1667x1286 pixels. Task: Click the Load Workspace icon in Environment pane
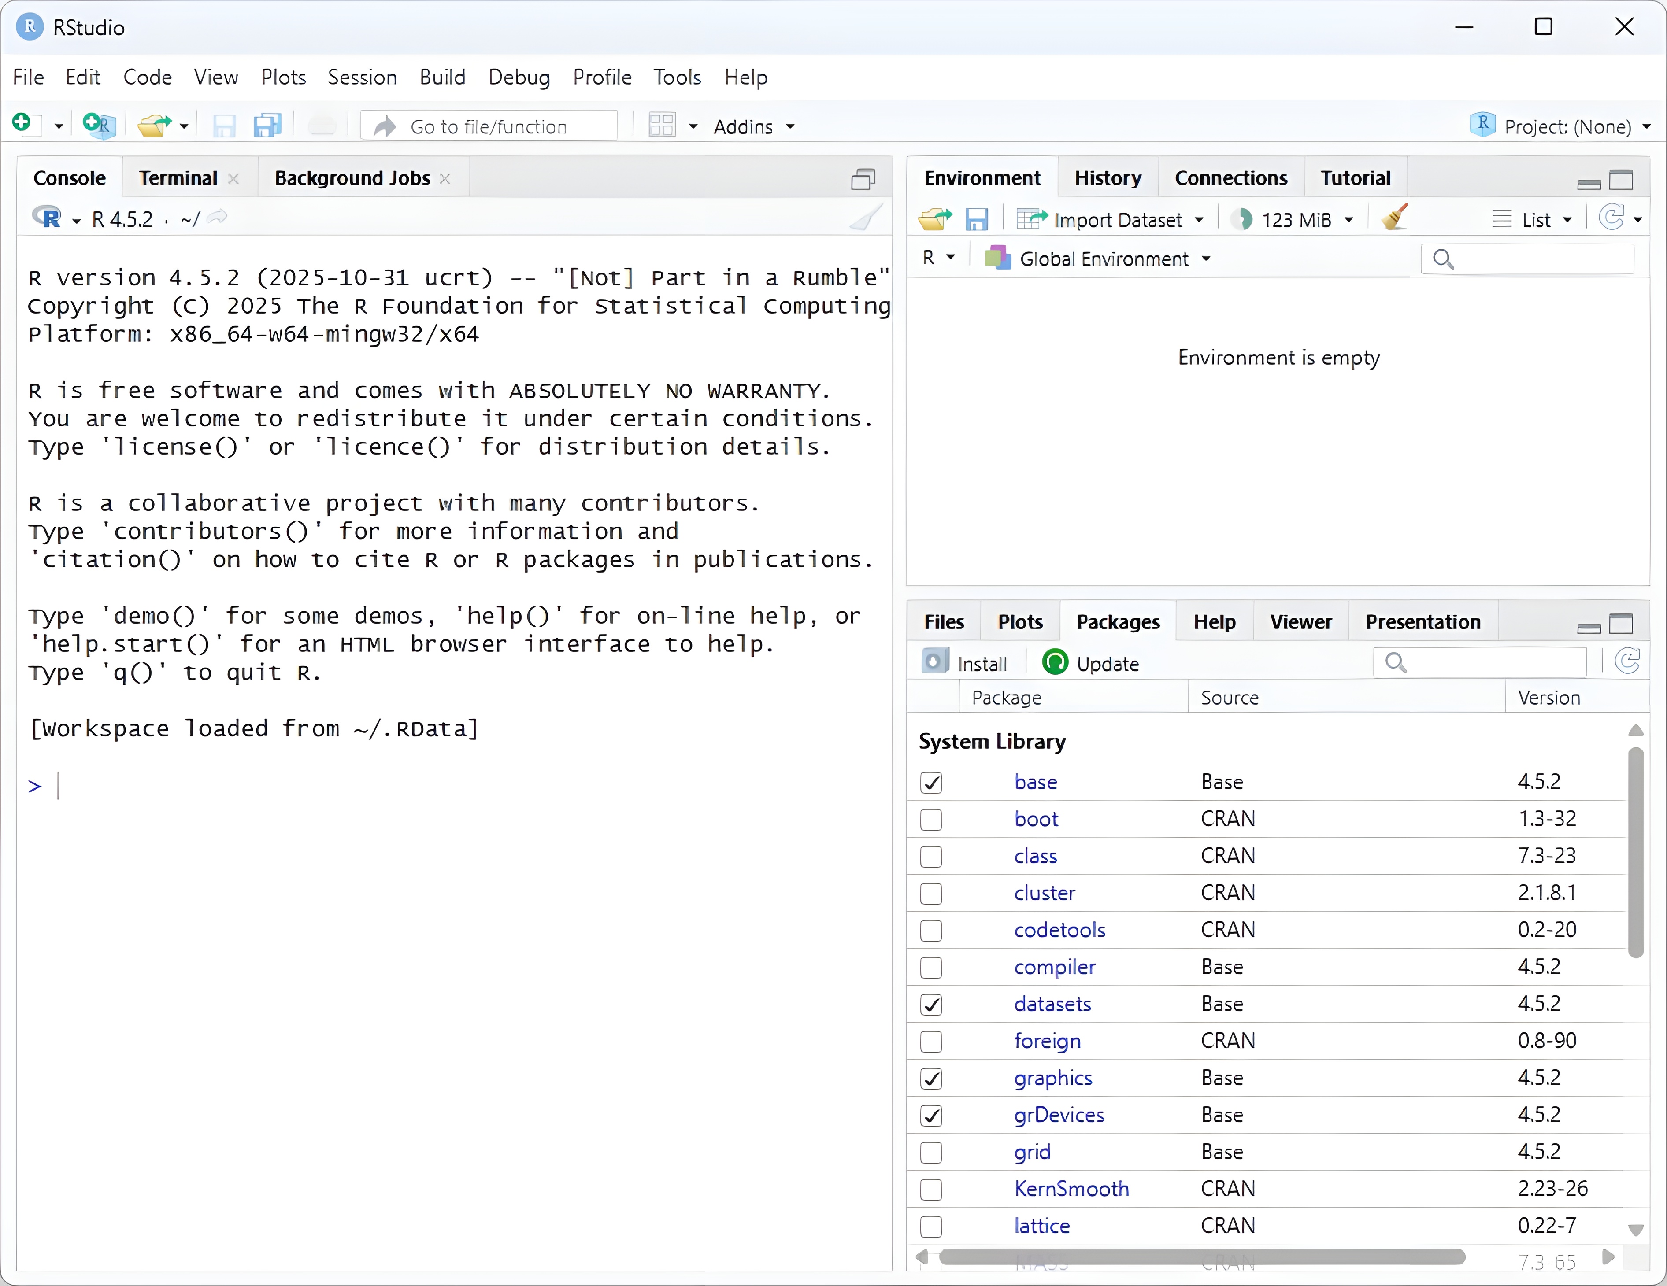pyautogui.click(x=934, y=220)
